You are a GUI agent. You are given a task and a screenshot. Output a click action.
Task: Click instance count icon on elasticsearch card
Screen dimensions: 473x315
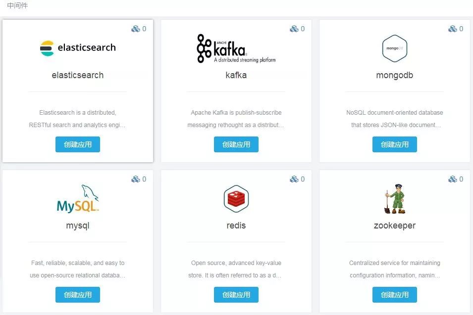135,29
